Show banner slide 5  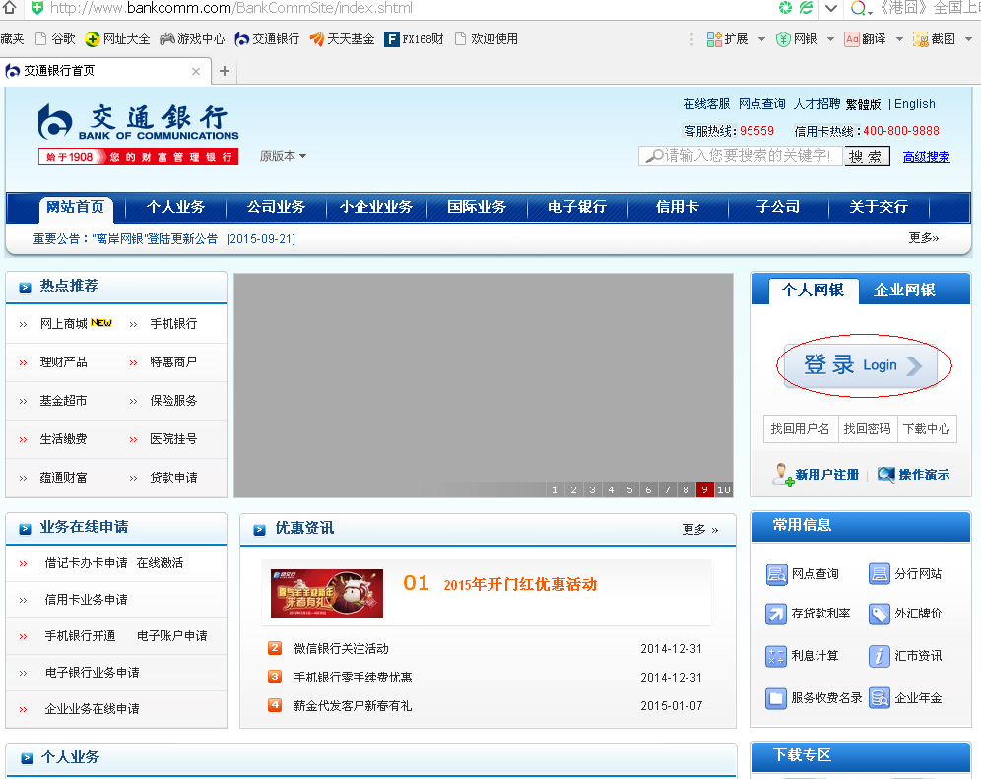point(629,489)
